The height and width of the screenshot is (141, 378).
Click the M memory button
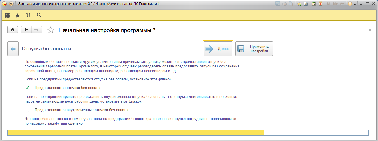329,4
